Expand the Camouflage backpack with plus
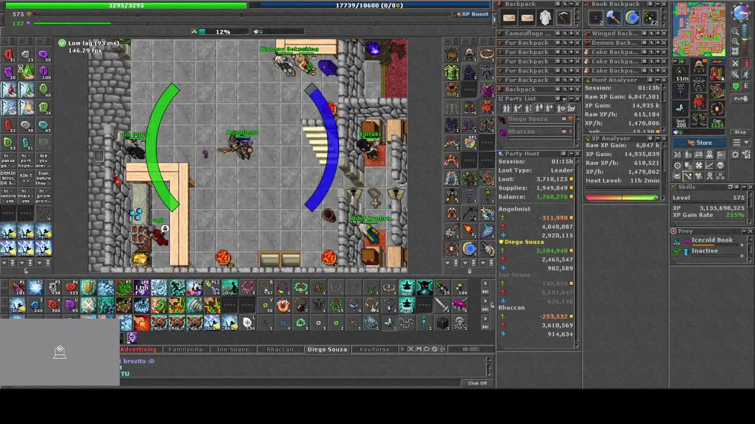Screen dimensions: 755x424 (572, 34)
